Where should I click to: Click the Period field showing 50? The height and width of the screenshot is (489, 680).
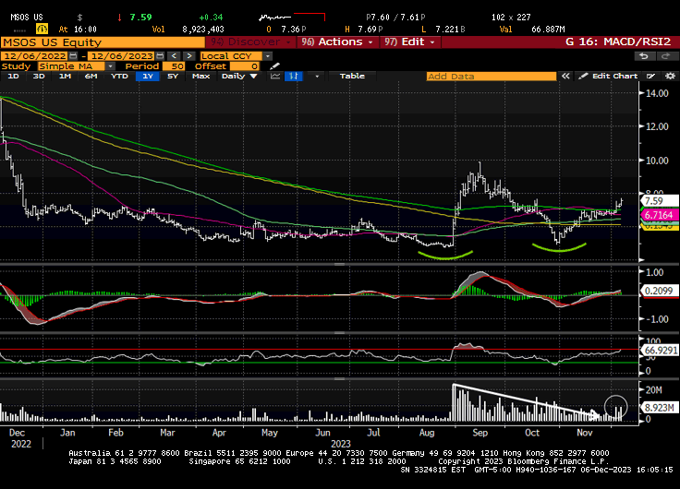pos(174,66)
